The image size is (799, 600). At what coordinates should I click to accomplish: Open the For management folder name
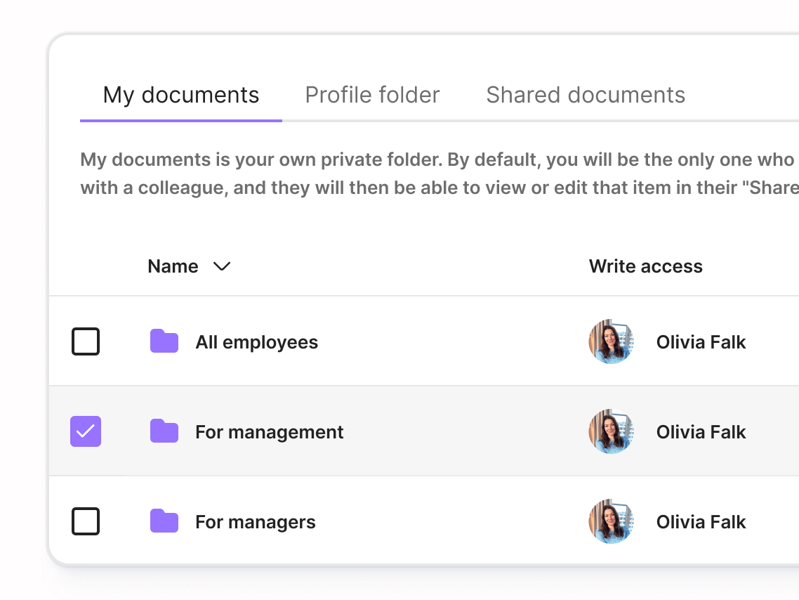click(x=270, y=432)
